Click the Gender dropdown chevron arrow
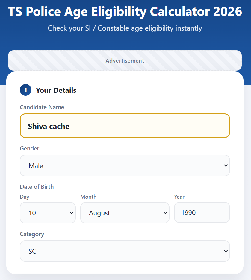Viewport: 251px width, 280px height. coord(226,165)
